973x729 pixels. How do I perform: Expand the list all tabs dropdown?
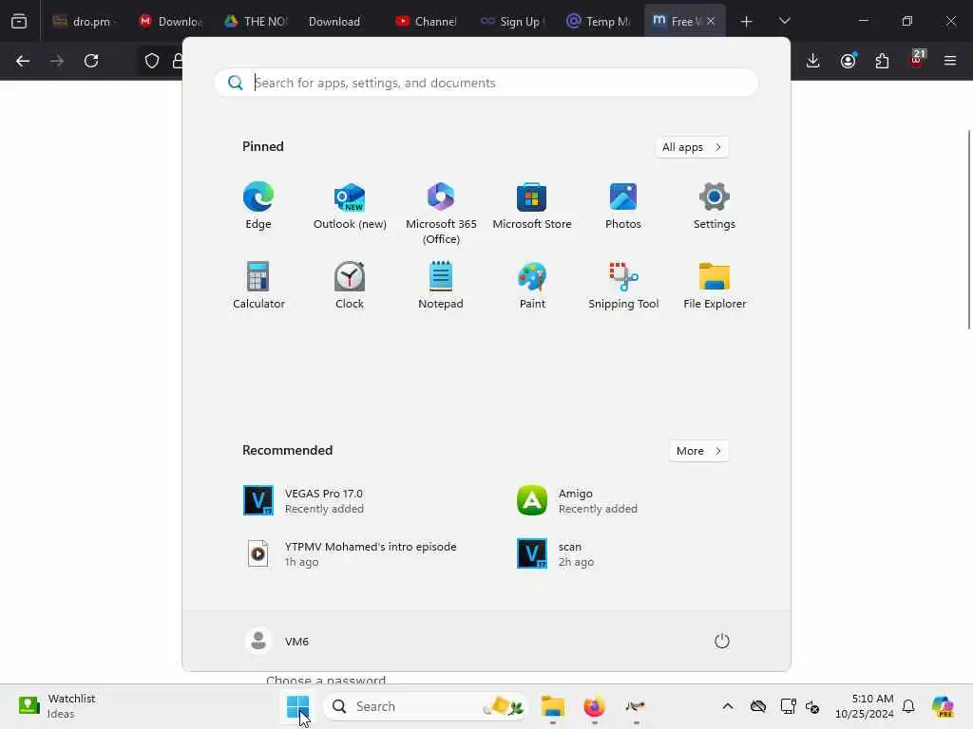click(x=784, y=21)
